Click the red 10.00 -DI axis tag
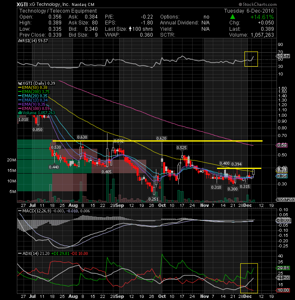The width and height of the screenshot is (295, 300). (283, 290)
